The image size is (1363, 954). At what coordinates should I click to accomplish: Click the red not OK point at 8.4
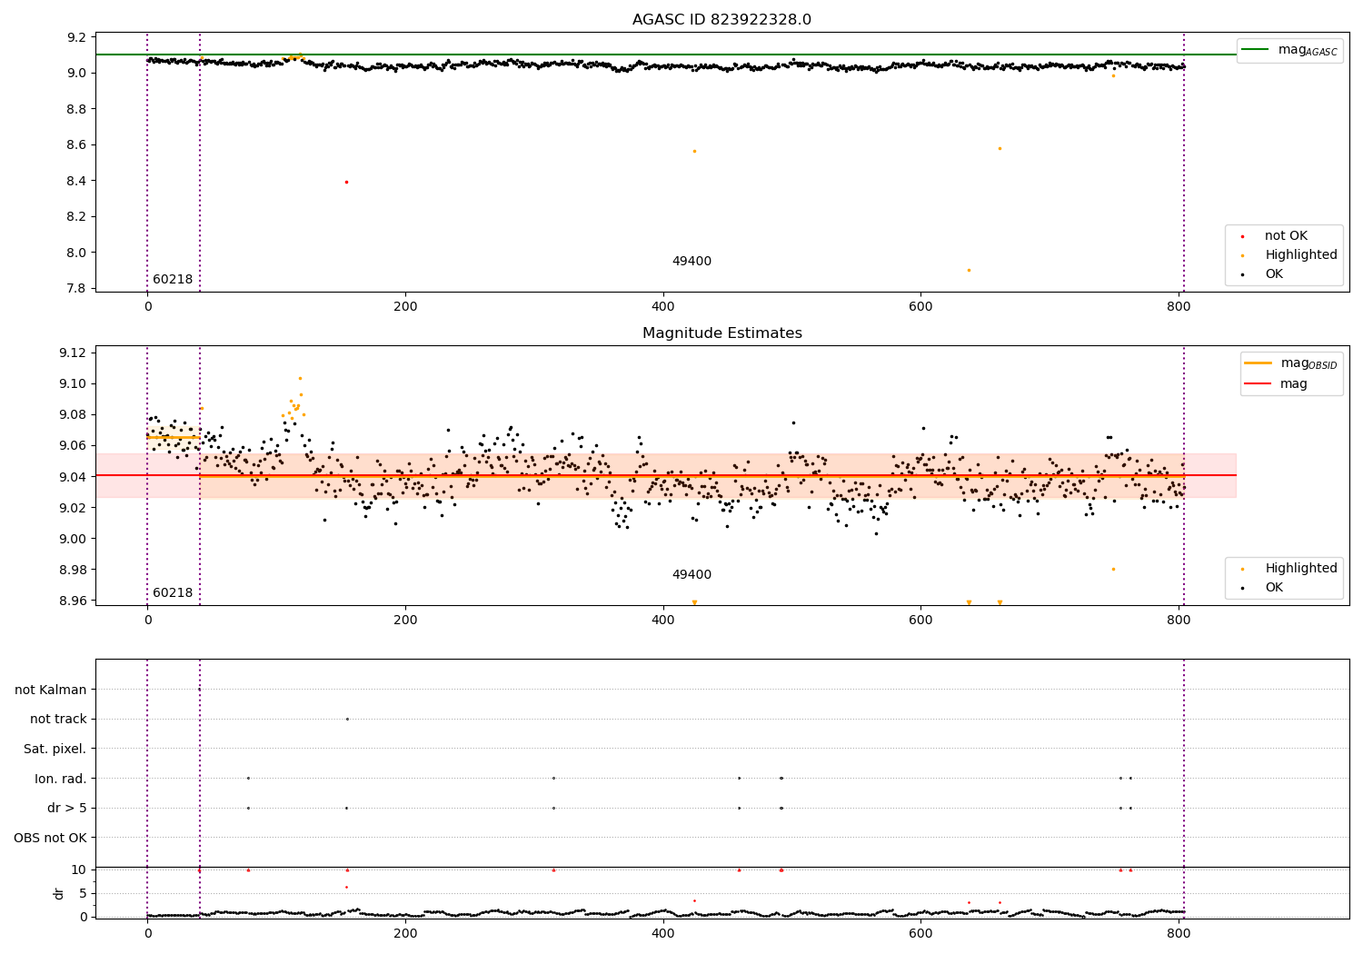pos(346,182)
